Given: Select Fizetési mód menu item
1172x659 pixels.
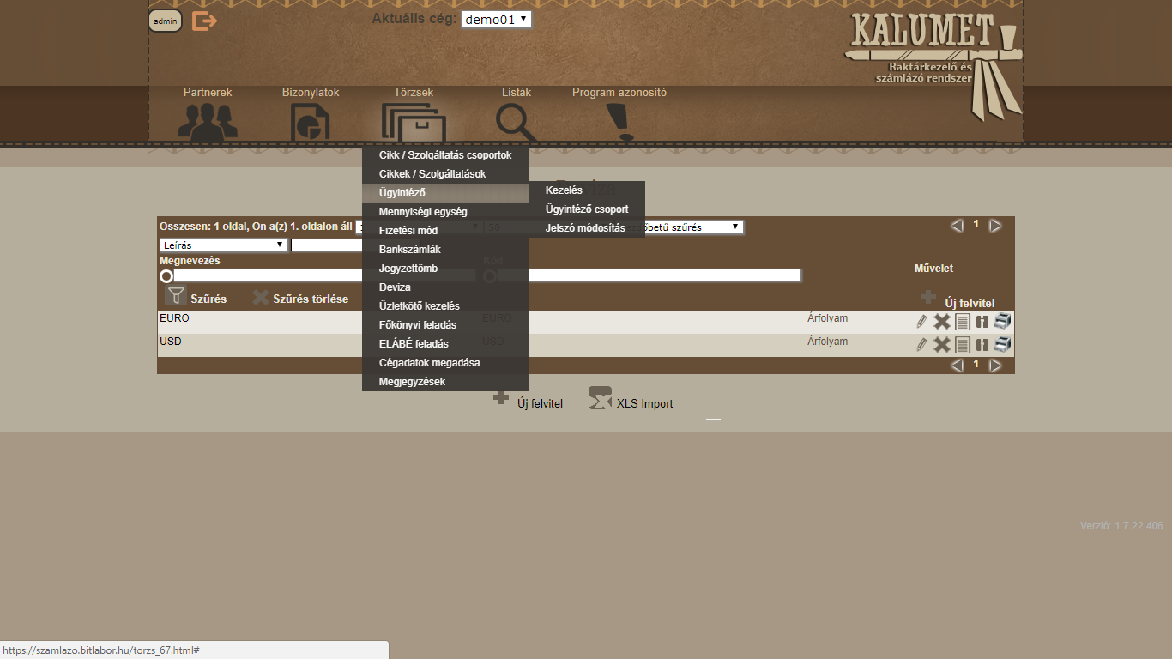Looking at the screenshot, I should [x=445, y=231].
